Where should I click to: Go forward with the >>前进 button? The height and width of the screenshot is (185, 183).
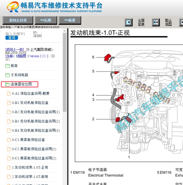(70, 20)
